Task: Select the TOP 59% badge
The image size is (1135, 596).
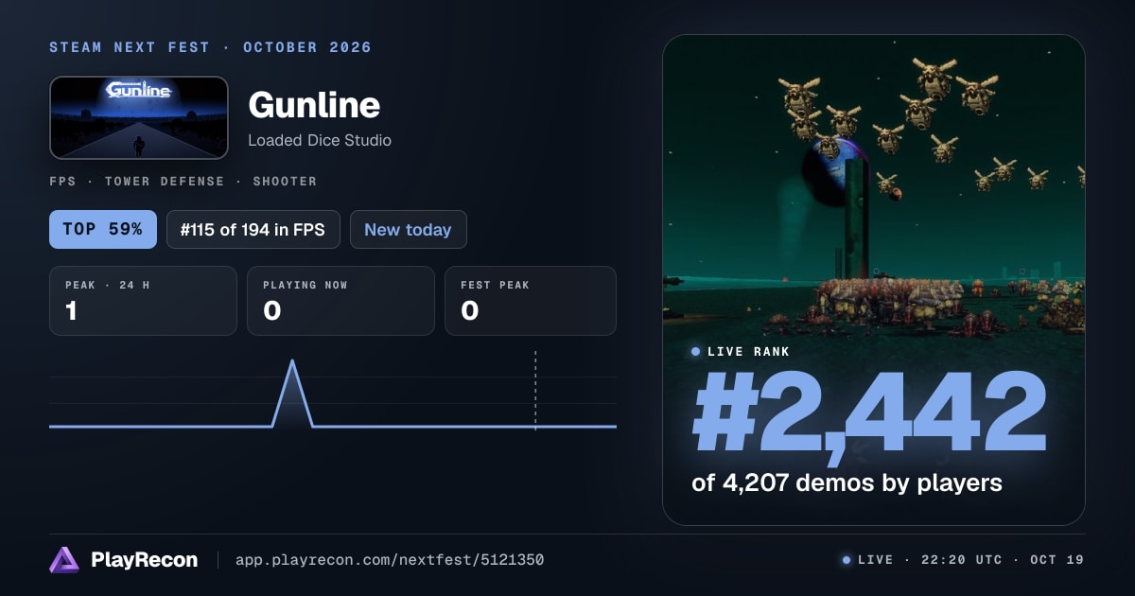Action: click(103, 229)
